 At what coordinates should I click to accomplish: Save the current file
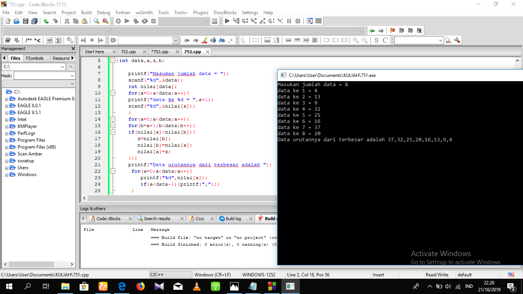point(26,21)
